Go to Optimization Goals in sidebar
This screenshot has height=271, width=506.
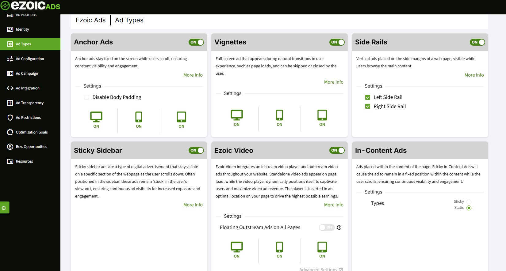(32, 132)
